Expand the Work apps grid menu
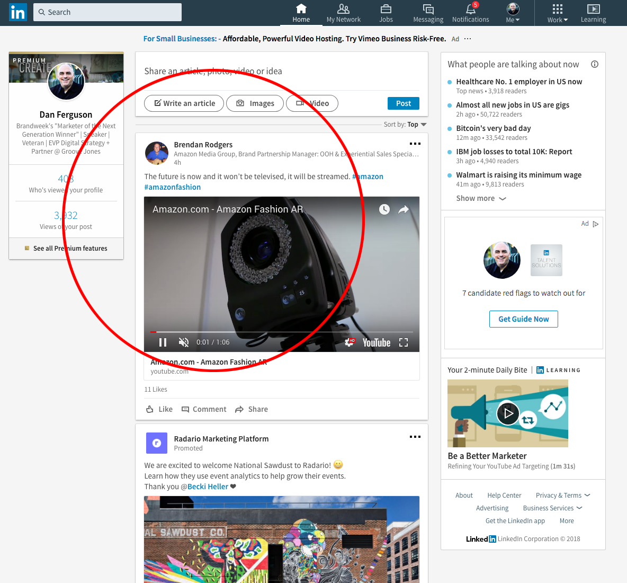 (558, 14)
